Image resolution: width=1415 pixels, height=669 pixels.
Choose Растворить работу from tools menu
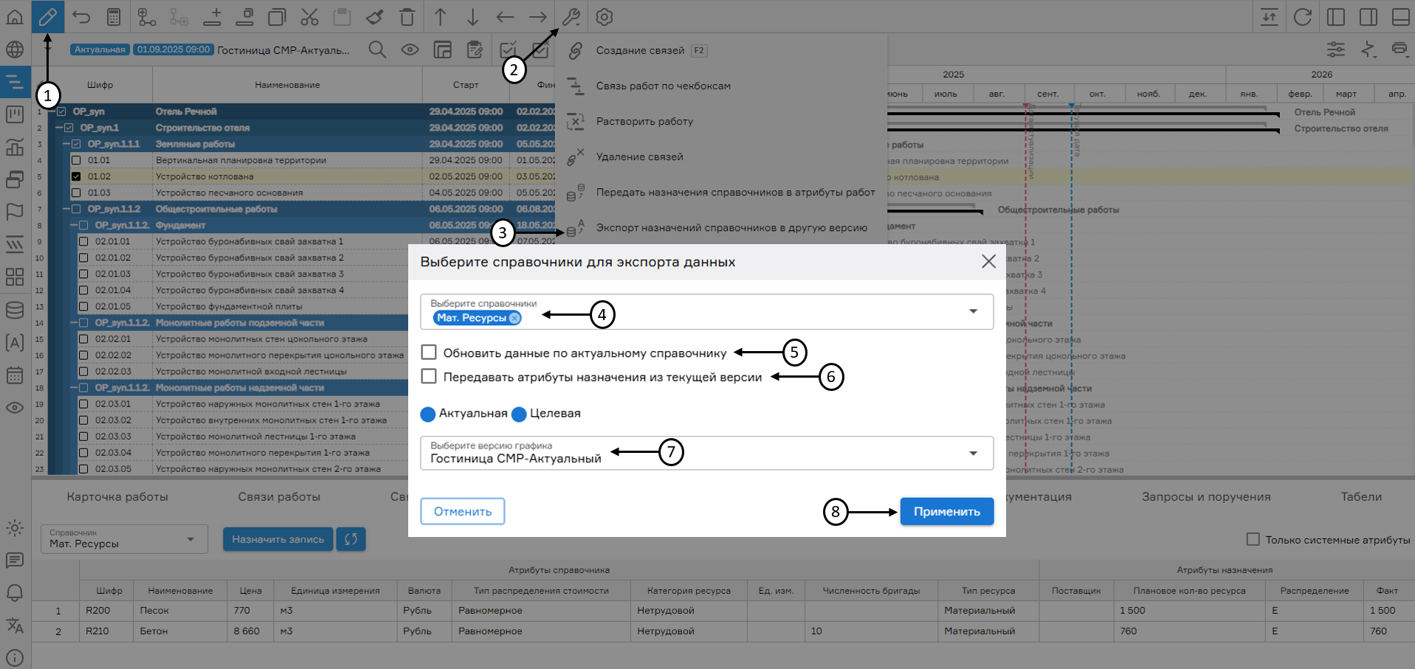click(x=644, y=121)
